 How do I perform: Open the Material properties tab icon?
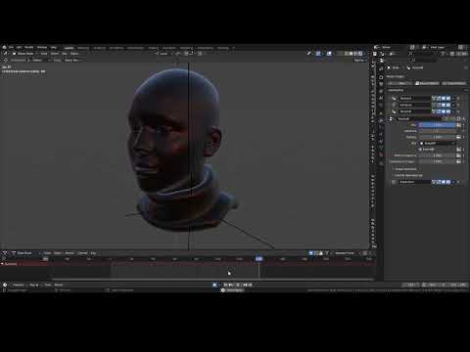point(381,155)
